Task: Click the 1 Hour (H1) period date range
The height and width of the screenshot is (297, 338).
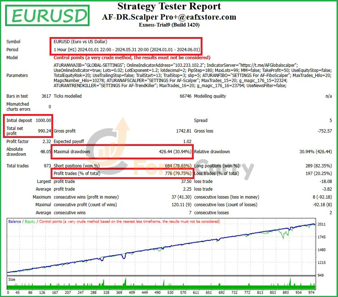Action: [127, 50]
